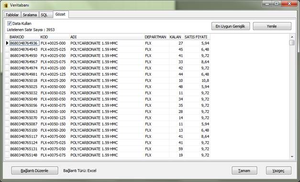Select the Gözat tab
Viewport: 300px width, 182px height.
pyautogui.click(x=60, y=14)
